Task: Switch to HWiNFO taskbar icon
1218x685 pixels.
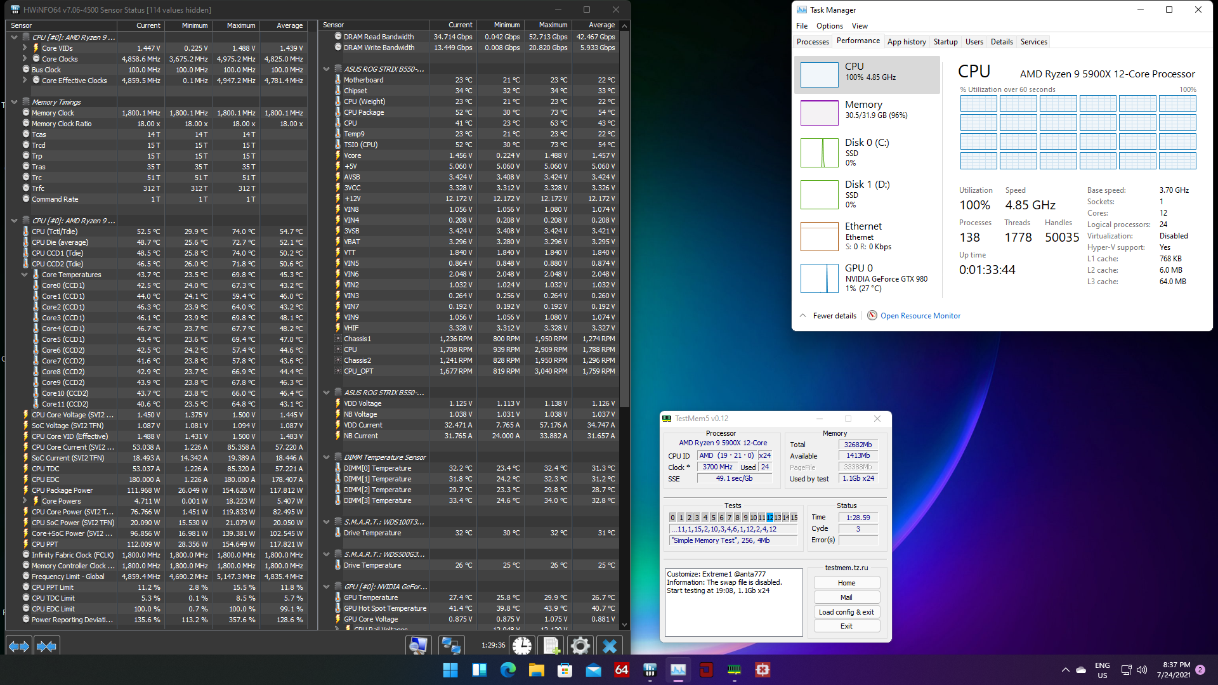Action: [x=650, y=670]
